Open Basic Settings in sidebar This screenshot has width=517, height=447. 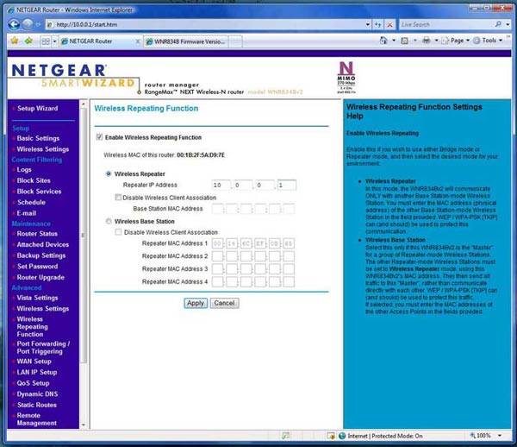[38, 138]
